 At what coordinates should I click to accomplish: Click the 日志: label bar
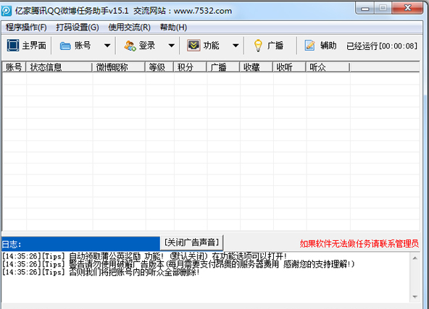[80, 244]
